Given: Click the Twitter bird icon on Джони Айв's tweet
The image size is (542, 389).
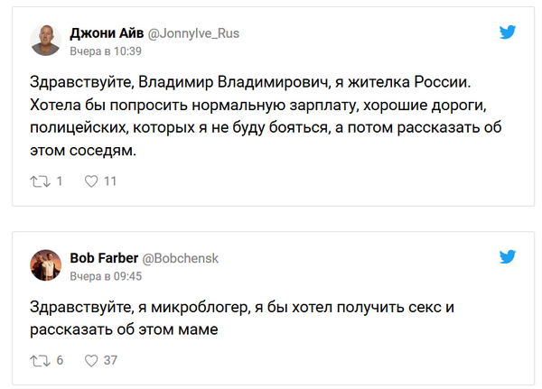Looking at the screenshot, I should click(x=509, y=32).
